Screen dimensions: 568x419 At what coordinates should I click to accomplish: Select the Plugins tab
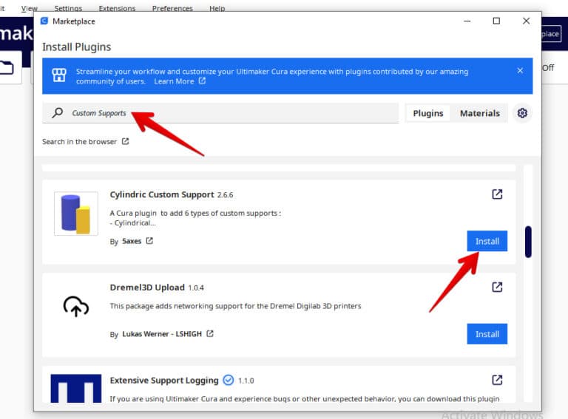[427, 113]
